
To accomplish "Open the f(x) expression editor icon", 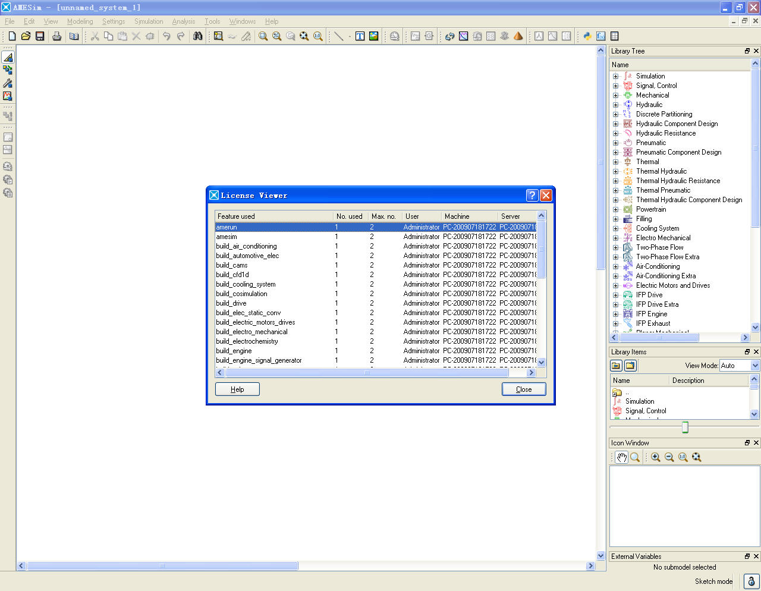I will coord(600,36).
